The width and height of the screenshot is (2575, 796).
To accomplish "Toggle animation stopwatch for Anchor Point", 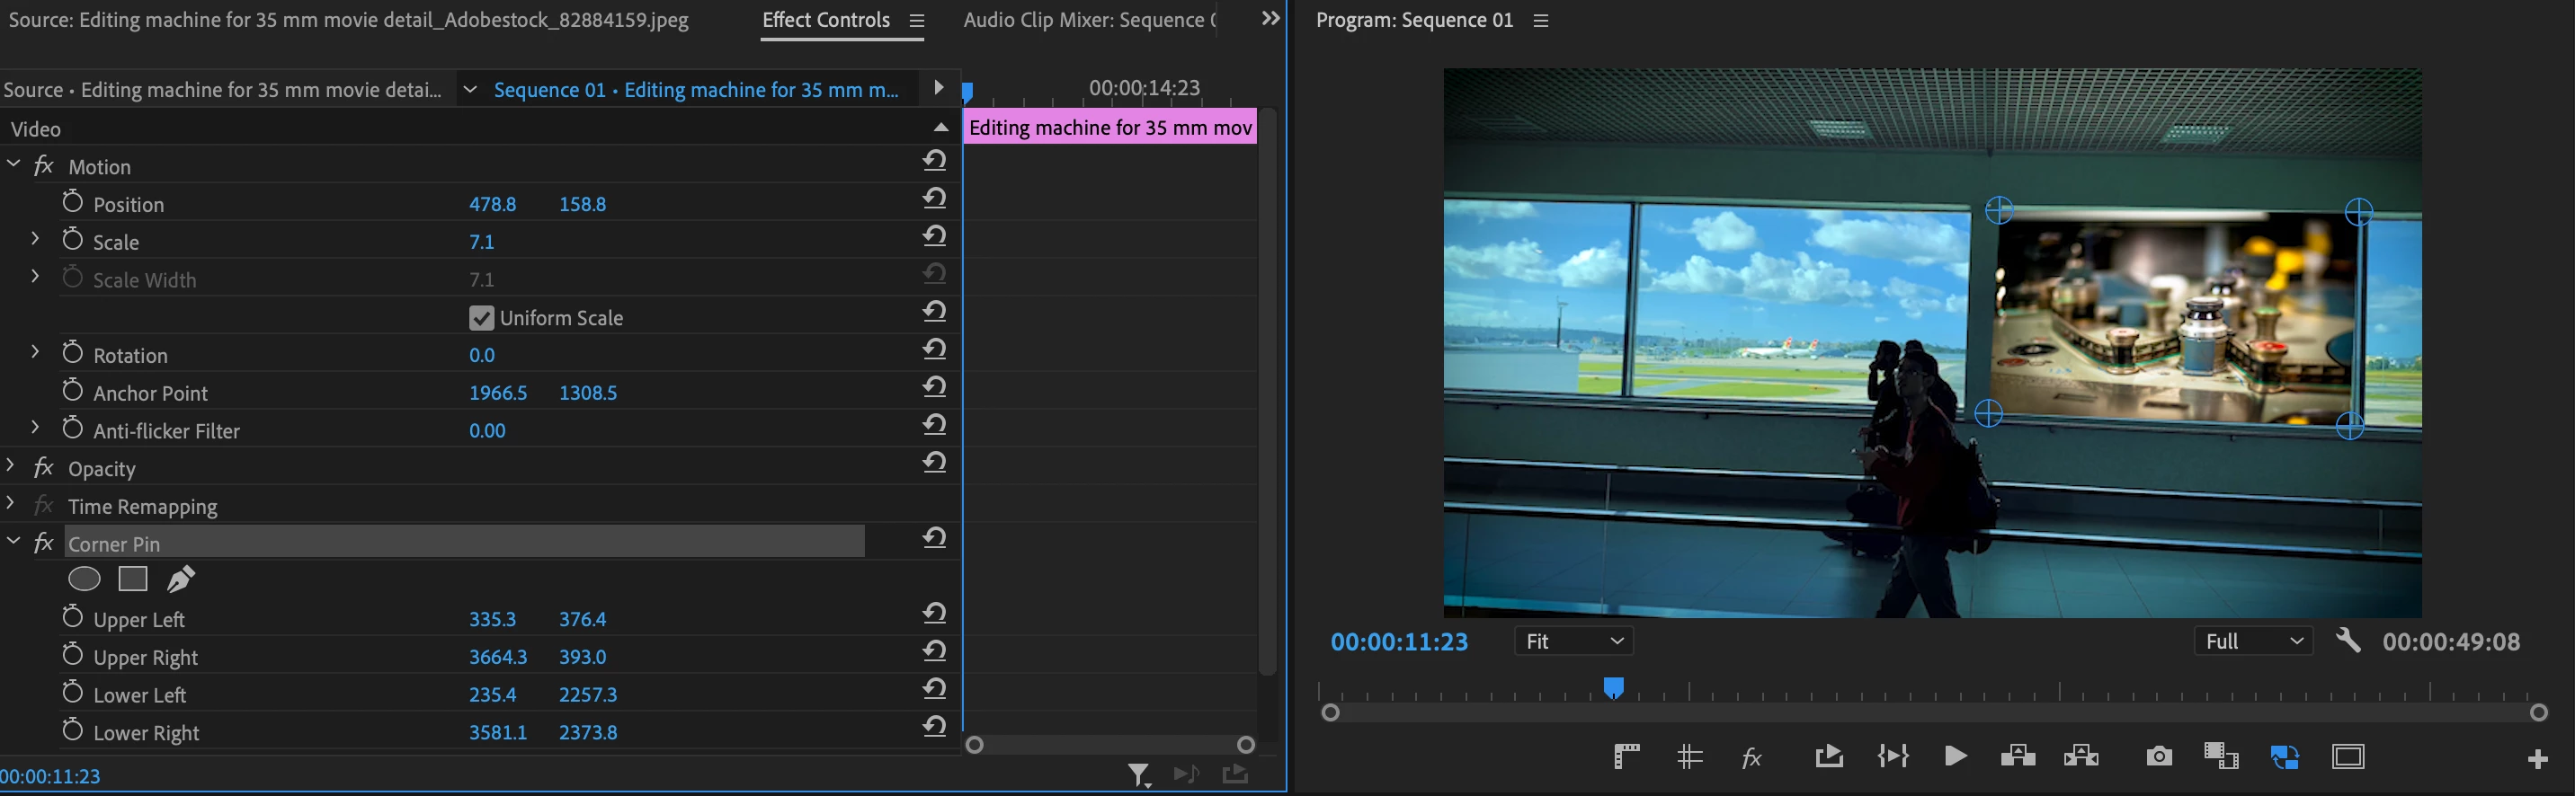I will (x=72, y=391).
